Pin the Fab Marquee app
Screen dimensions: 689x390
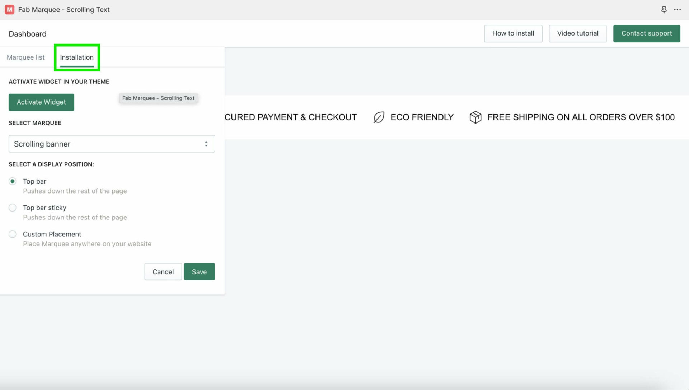click(664, 9)
